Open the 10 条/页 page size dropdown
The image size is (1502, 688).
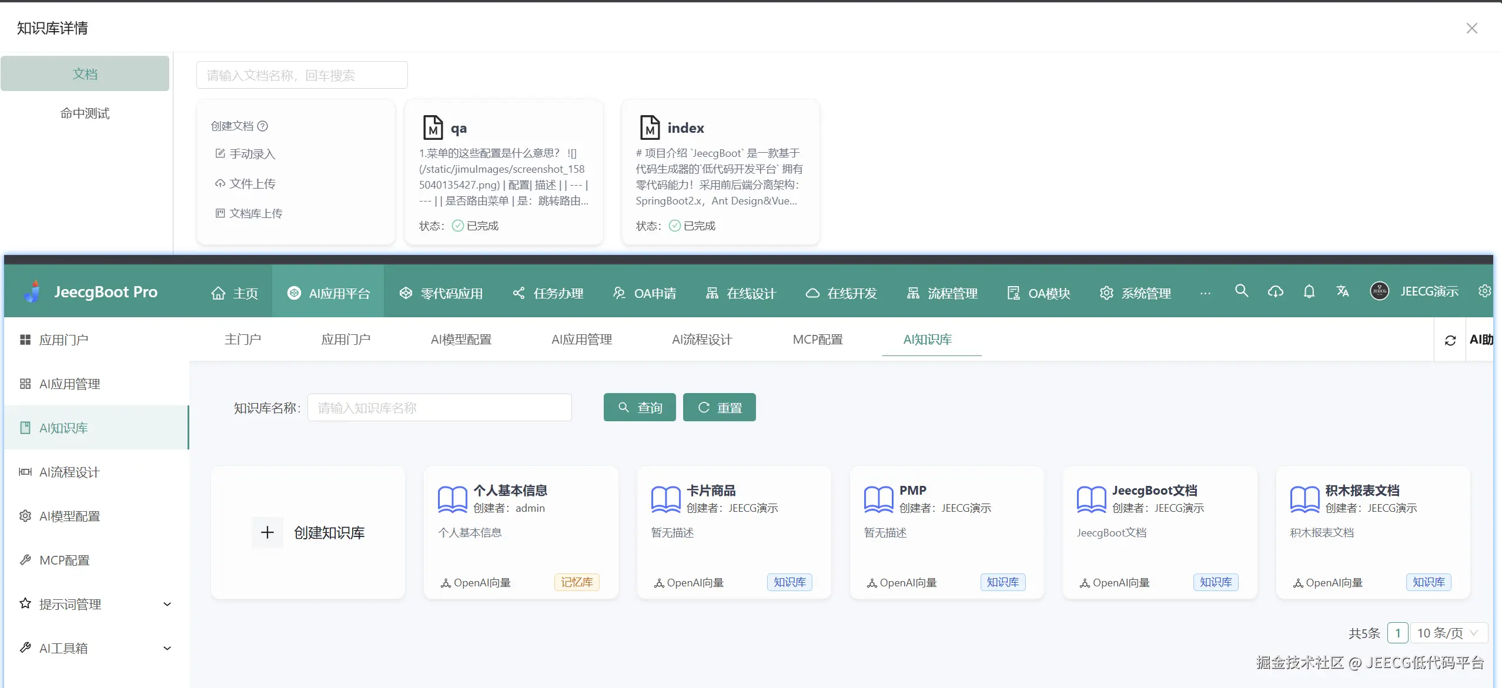[x=1448, y=633]
